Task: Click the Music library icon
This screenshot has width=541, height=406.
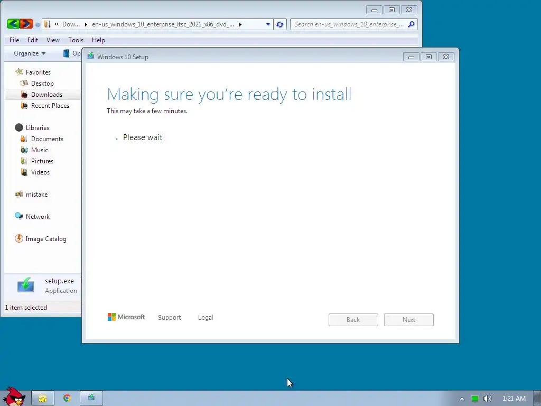Action: [24, 150]
